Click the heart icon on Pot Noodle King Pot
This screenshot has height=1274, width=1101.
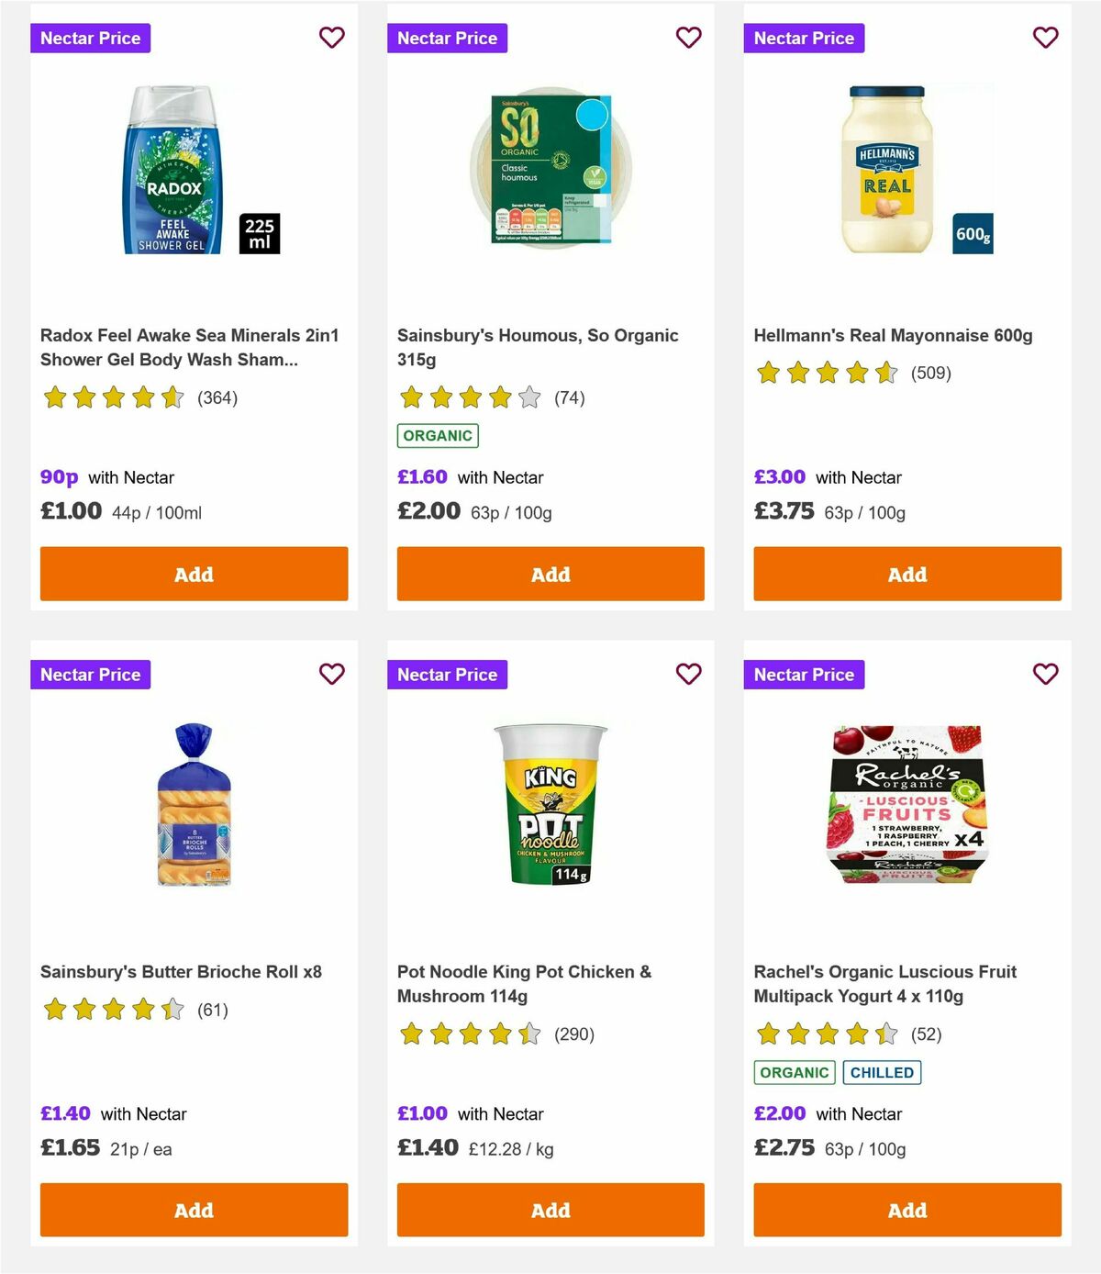point(688,674)
